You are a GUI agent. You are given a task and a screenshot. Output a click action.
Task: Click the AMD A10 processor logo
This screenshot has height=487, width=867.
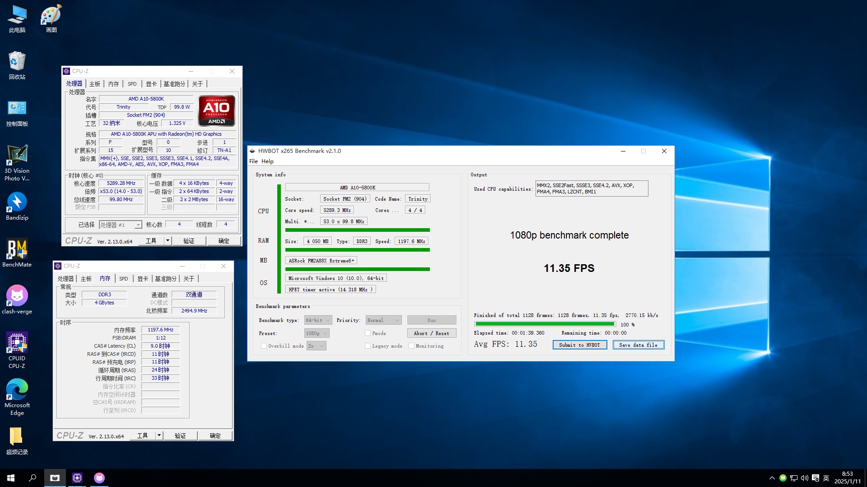(217, 111)
